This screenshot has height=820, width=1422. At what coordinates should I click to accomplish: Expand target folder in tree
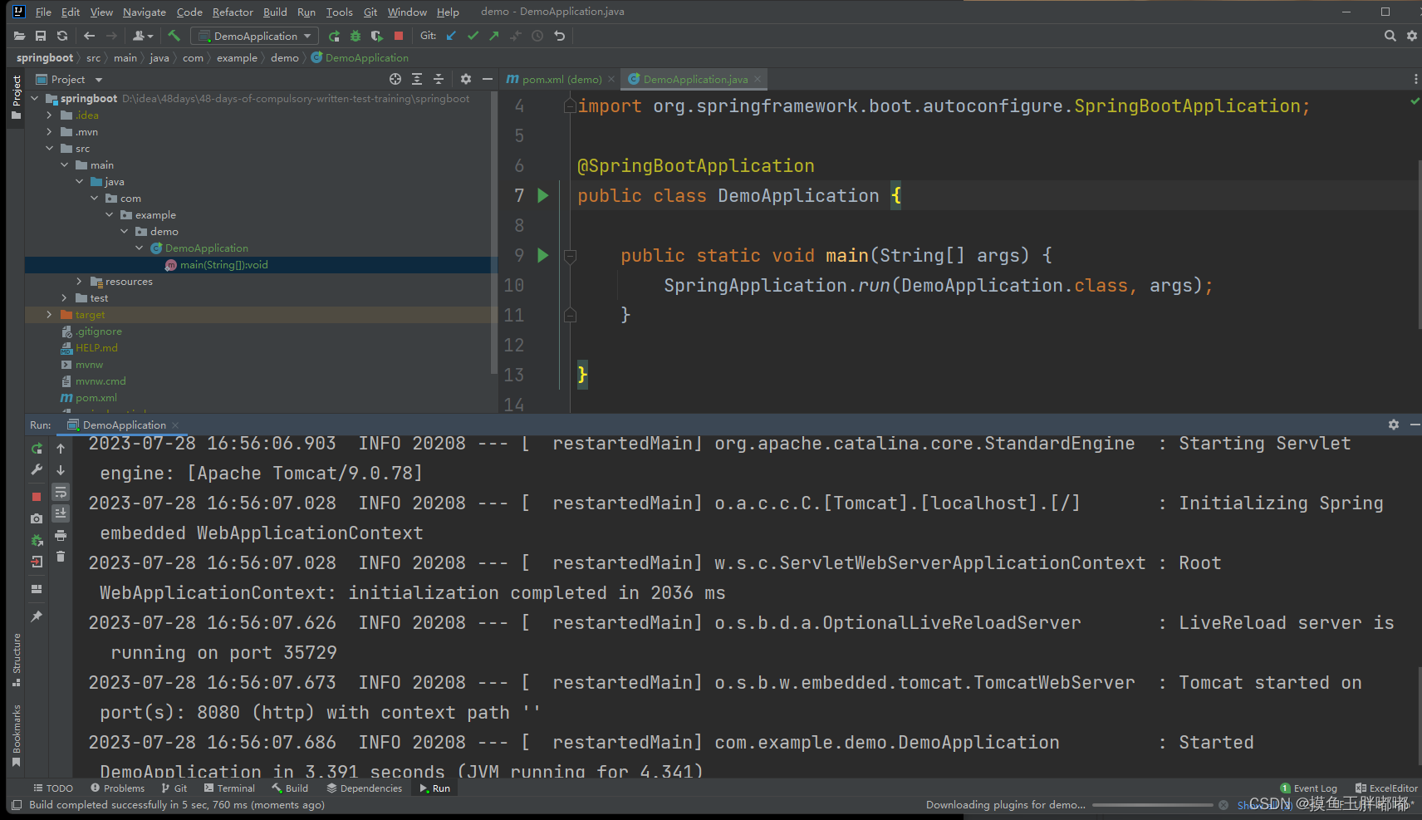coord(50,314)
